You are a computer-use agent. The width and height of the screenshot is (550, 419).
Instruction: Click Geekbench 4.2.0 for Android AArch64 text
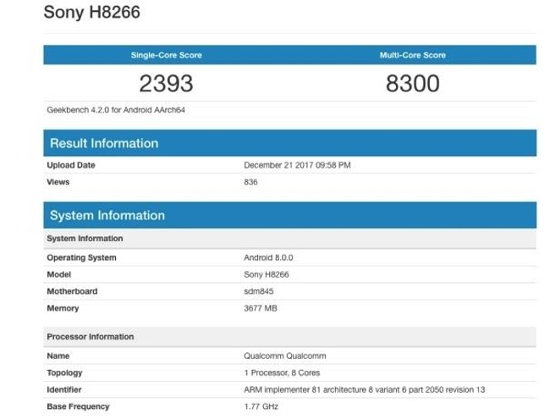[x=116, y=110]
